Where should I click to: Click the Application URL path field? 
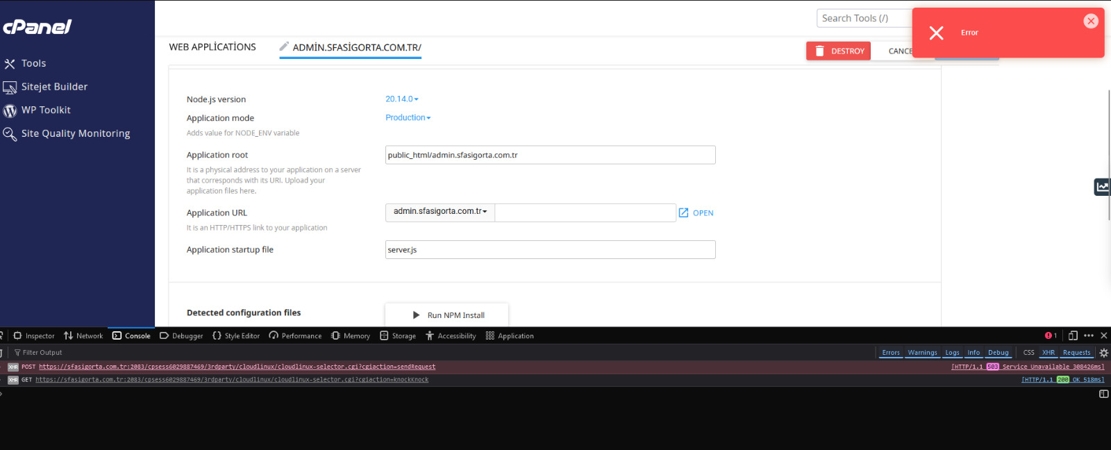[x=585, y=212]
